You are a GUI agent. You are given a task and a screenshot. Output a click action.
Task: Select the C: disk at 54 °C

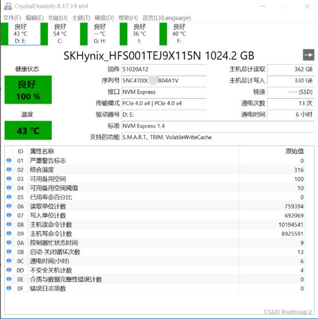pyautogui.click(x=60, y=34)
